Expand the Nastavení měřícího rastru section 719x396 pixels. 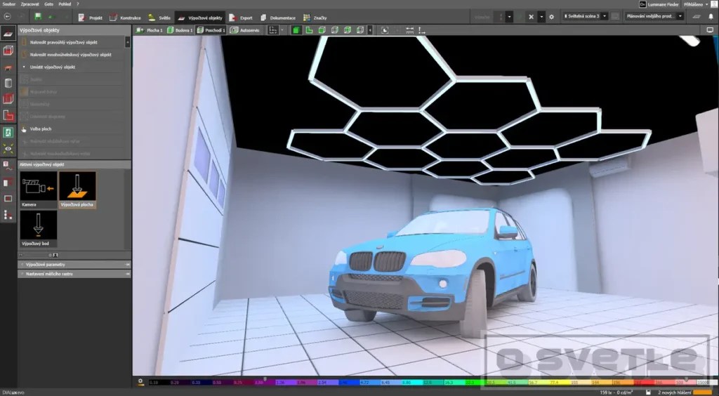(74, 274)
